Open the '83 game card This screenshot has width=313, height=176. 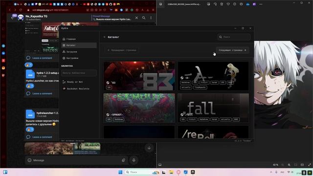(x=139, y=76)
